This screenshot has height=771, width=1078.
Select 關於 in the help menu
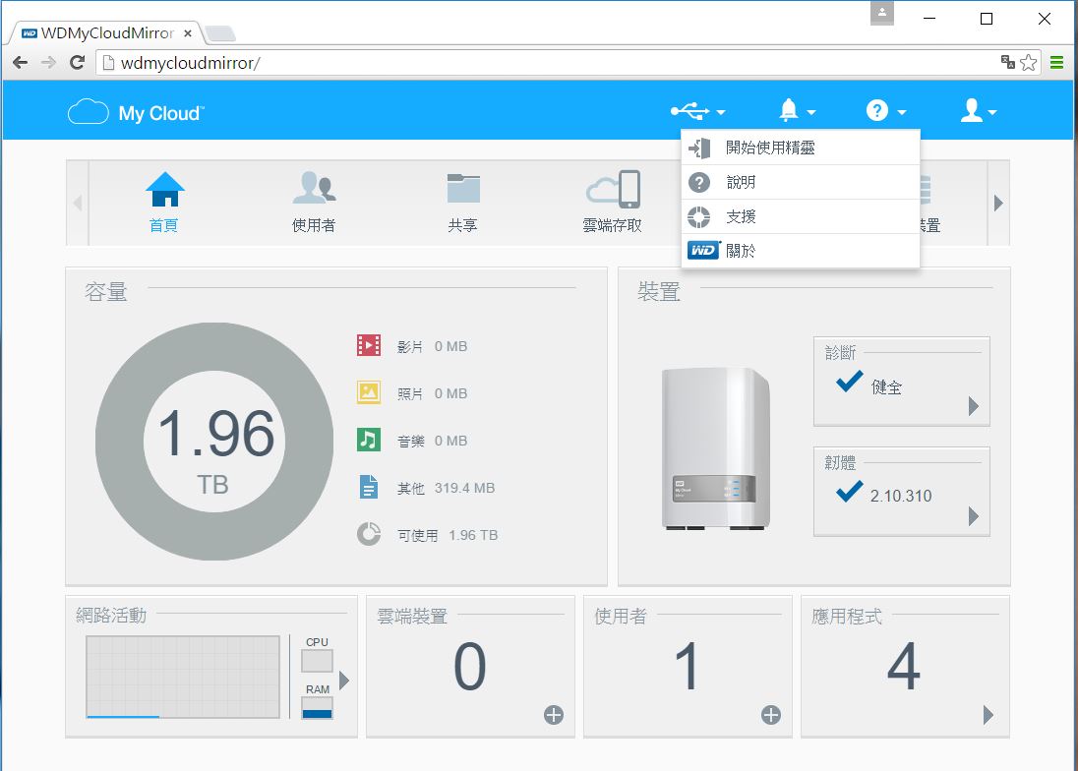(x=801, y=251)
